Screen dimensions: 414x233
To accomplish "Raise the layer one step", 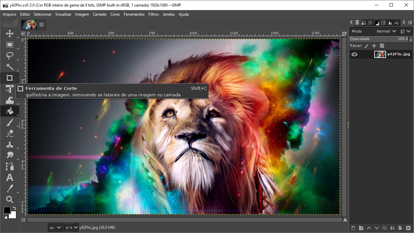I will click(x=369, y=228).
